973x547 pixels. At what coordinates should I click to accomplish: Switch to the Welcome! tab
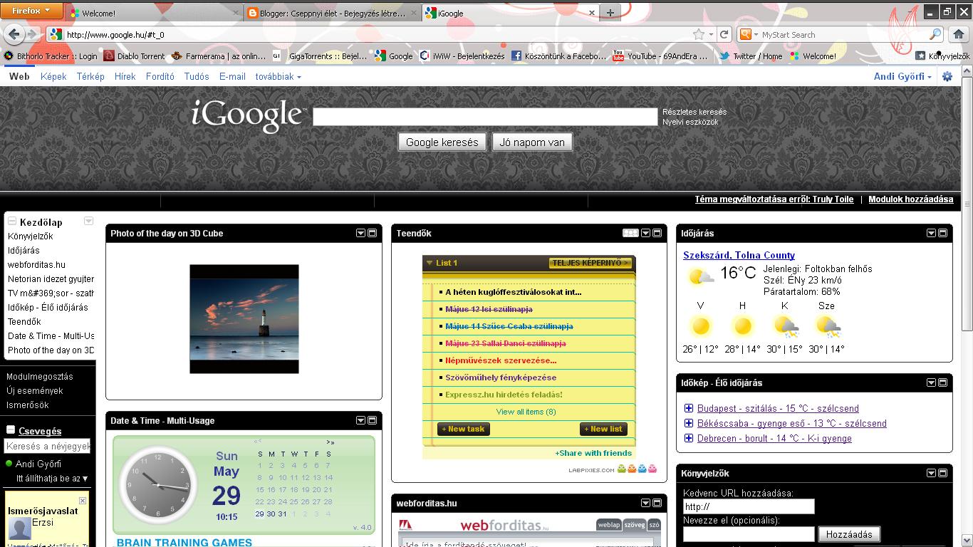coord(152,13)
